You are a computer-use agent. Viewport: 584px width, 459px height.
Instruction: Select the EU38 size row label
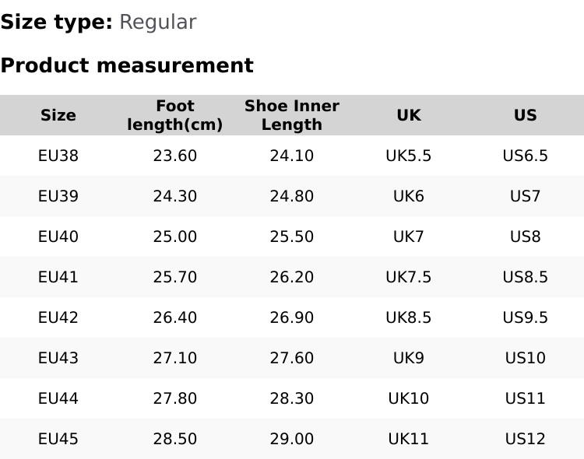click(x=58, y=156)
